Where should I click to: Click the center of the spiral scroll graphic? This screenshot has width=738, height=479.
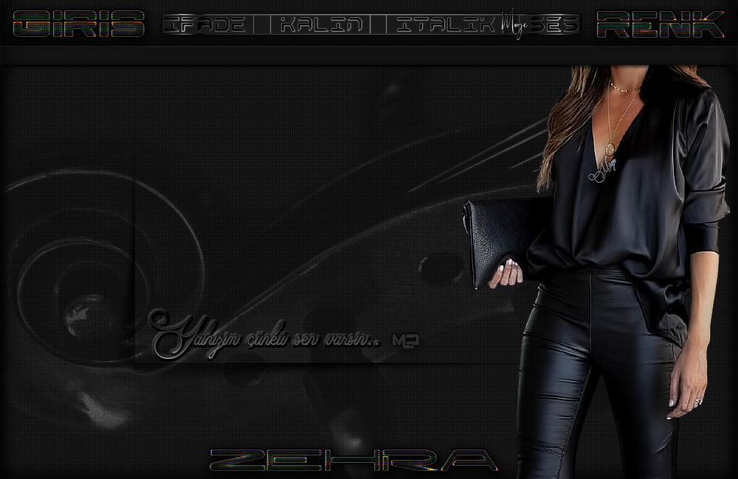pos(85,306)
